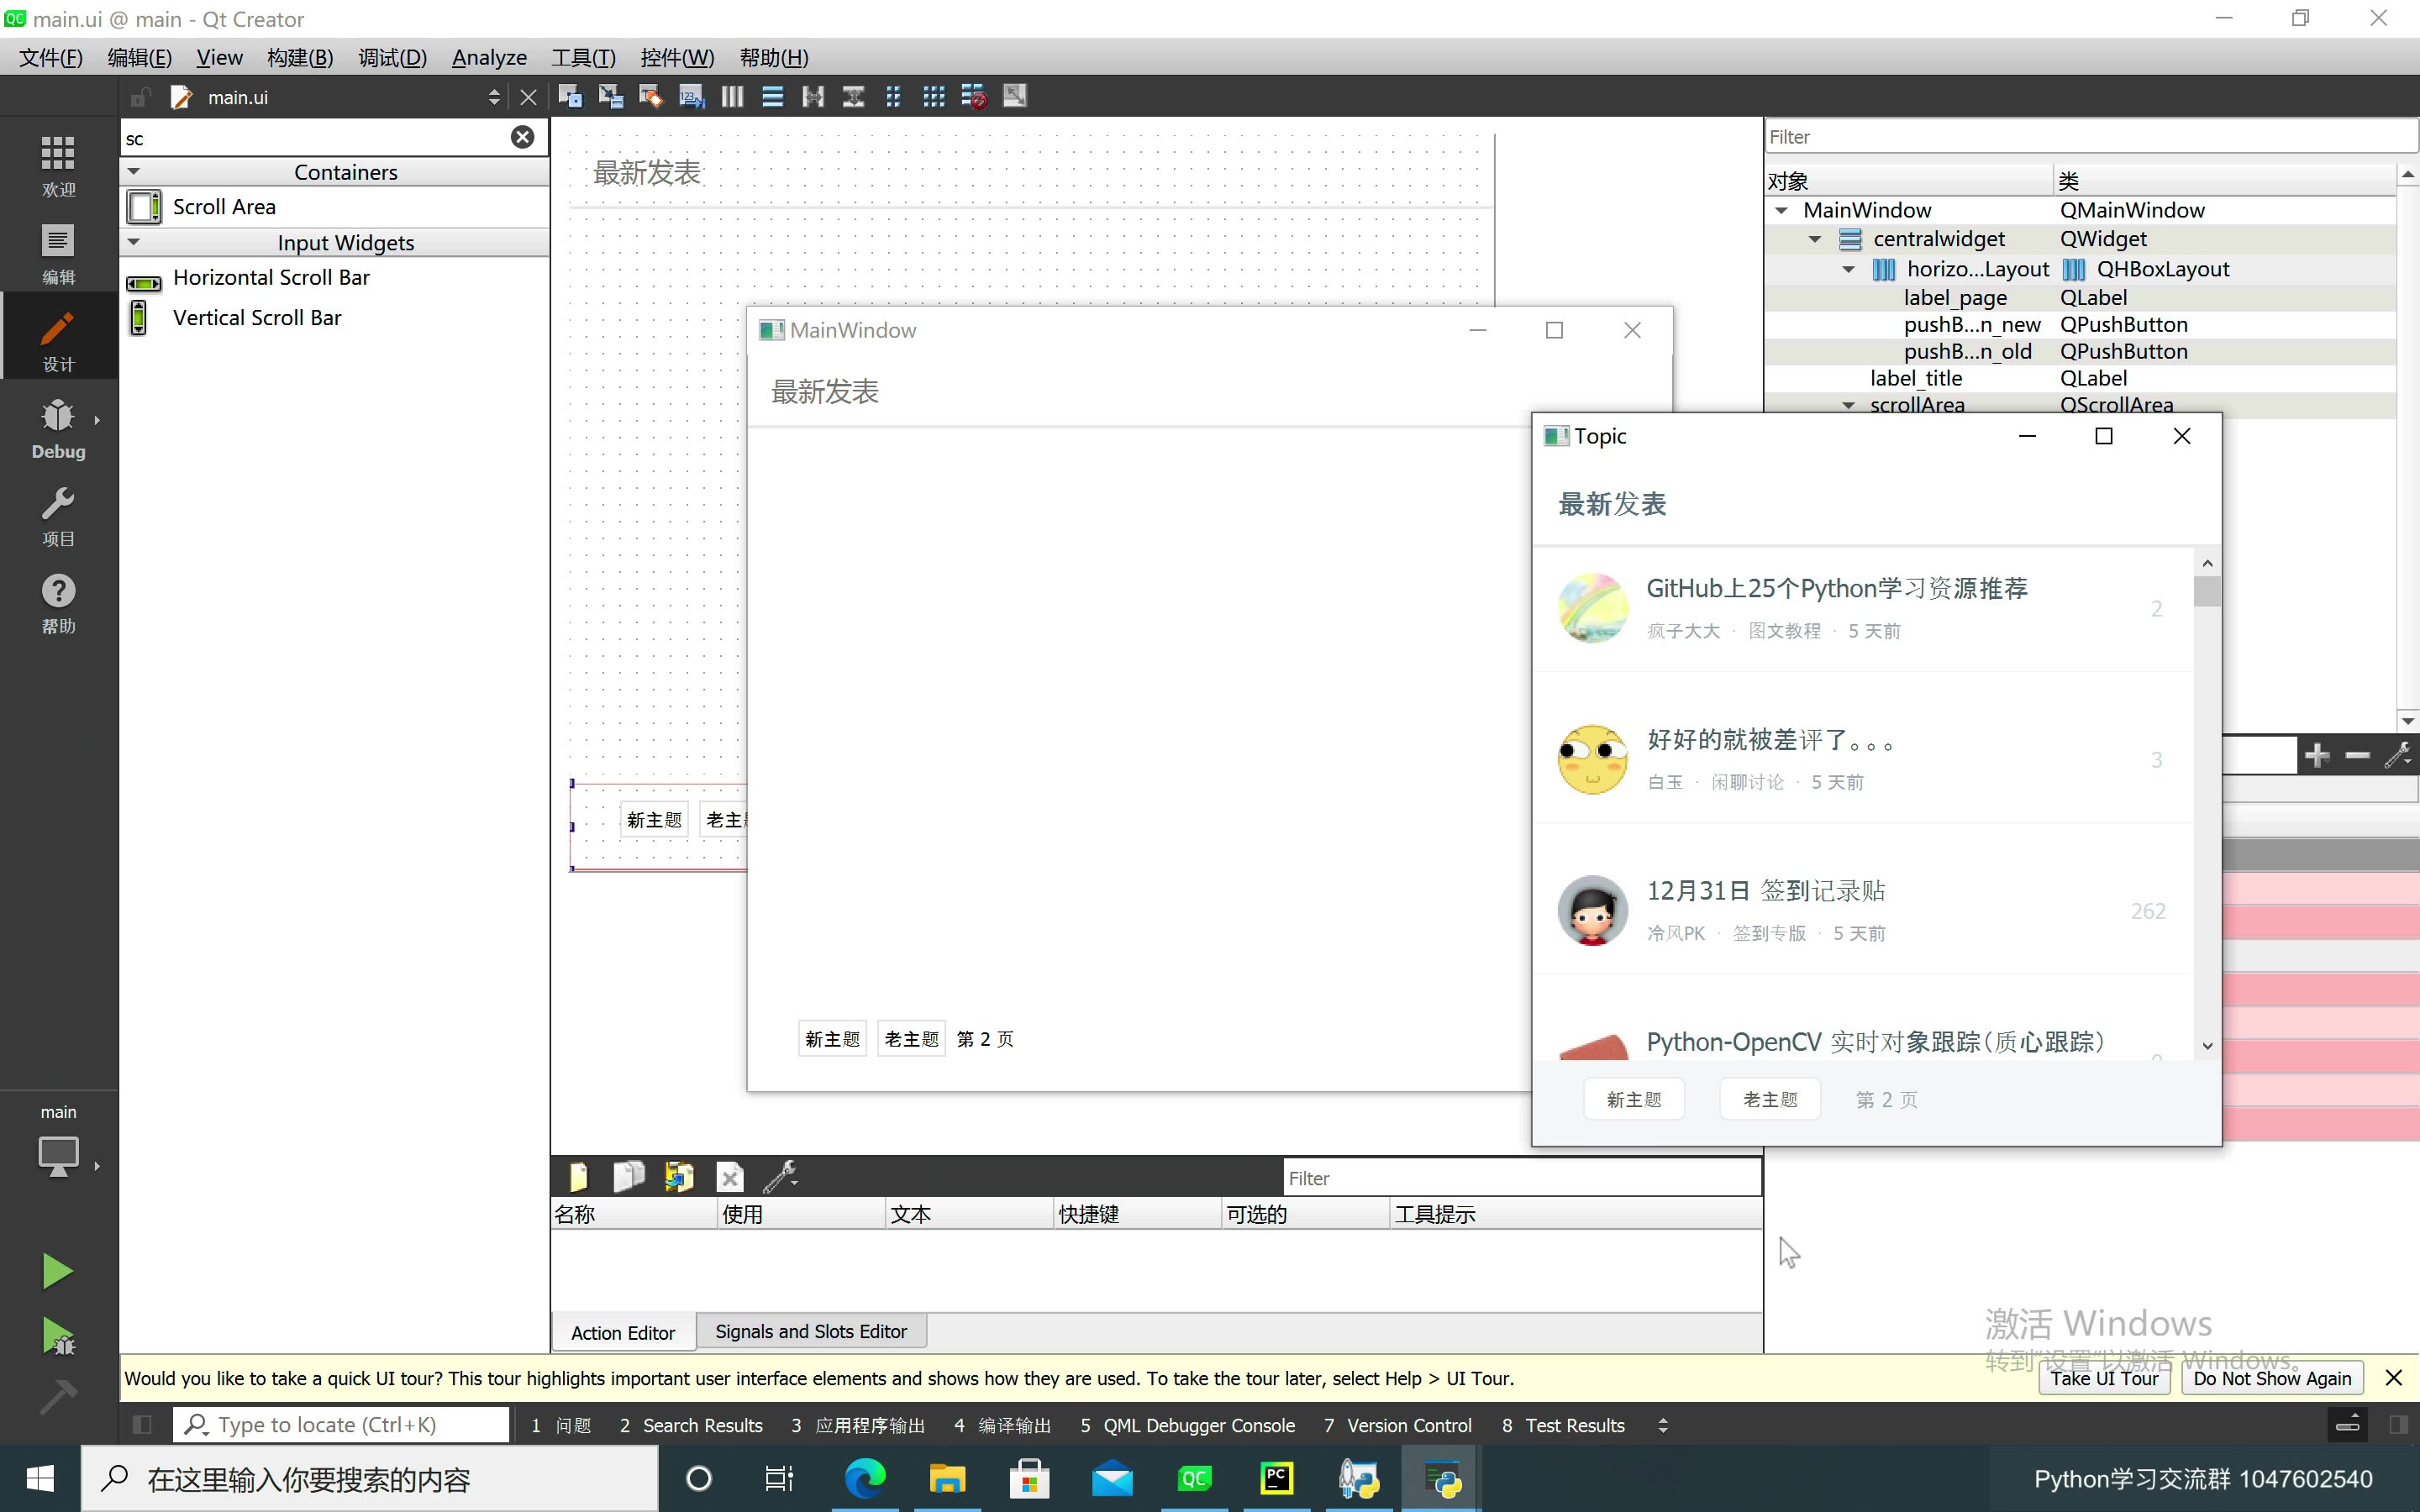Select label_title in Object Inspector
This screenshot has width=2420, height=1512.
(x=1916, y=378)
